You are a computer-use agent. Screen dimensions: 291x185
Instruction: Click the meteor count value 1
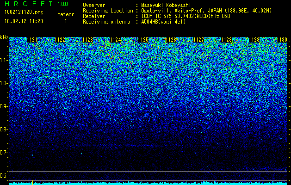coord(66,21)
